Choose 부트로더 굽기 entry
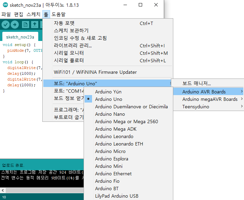244x200 pixels. pyautogui.click(x=64, y=117)
